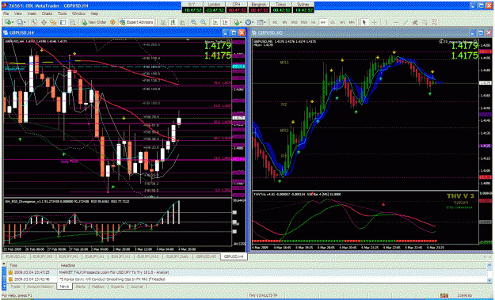Select the Horizontal Line drawing tool
The image size is (495, 300).
pyautogui.click(x=396, y=22)
